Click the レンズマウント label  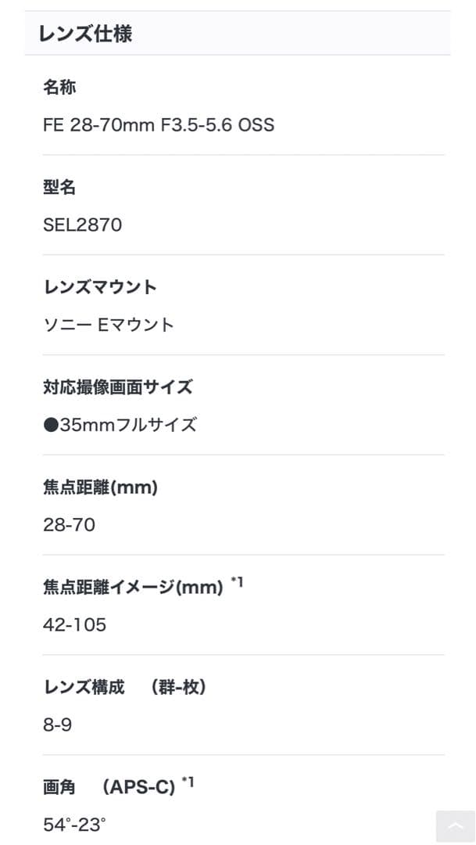pos(100,287)
